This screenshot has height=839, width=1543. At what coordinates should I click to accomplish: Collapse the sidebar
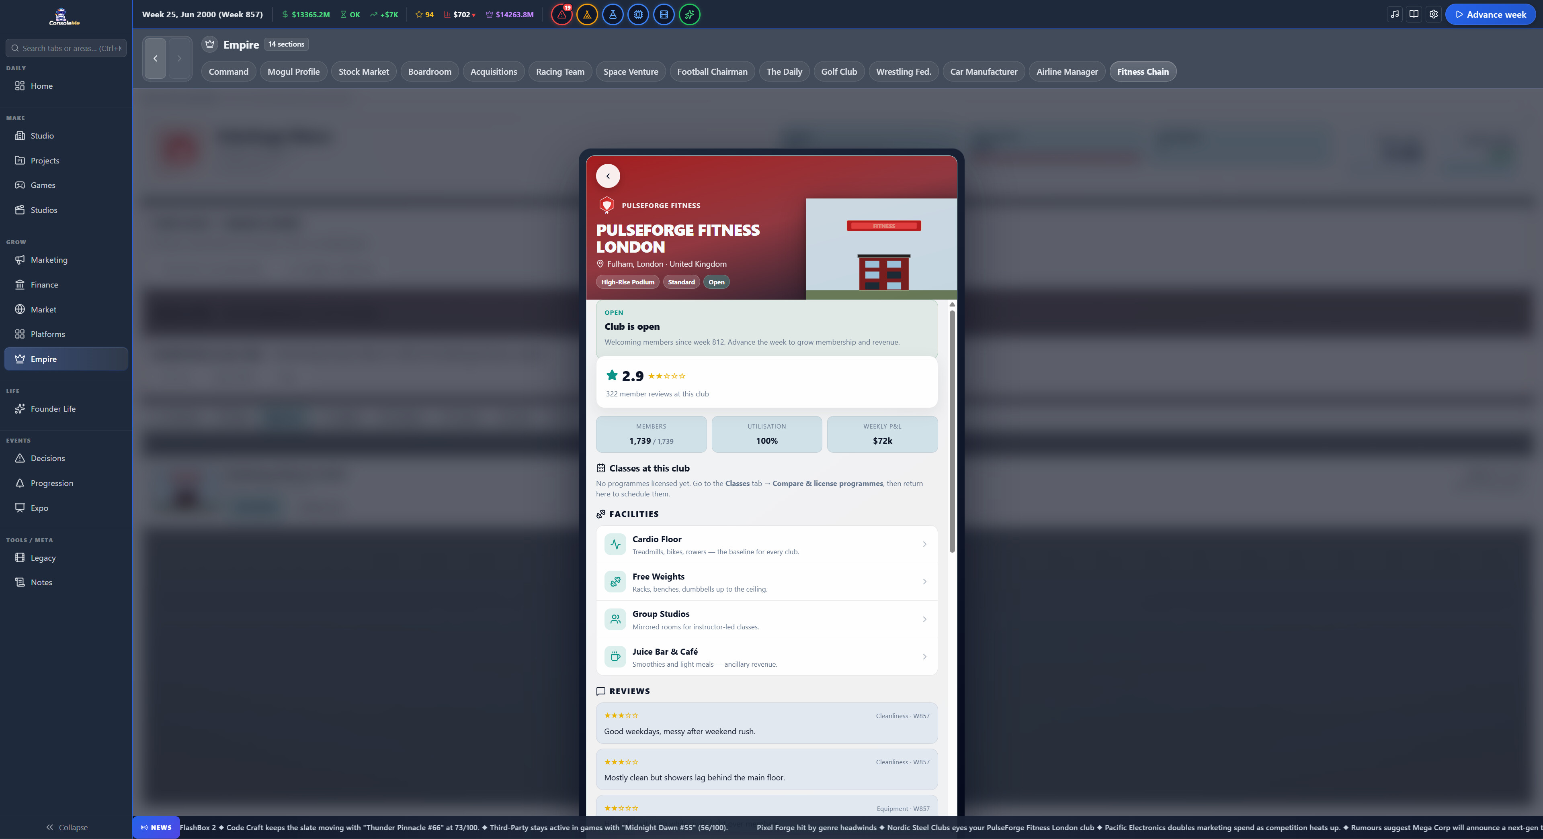[66, 827]
